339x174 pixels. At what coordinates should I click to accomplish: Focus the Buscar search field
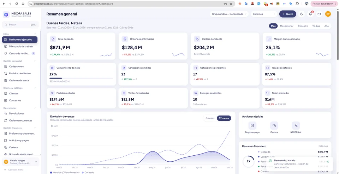(x=20, y=25)
